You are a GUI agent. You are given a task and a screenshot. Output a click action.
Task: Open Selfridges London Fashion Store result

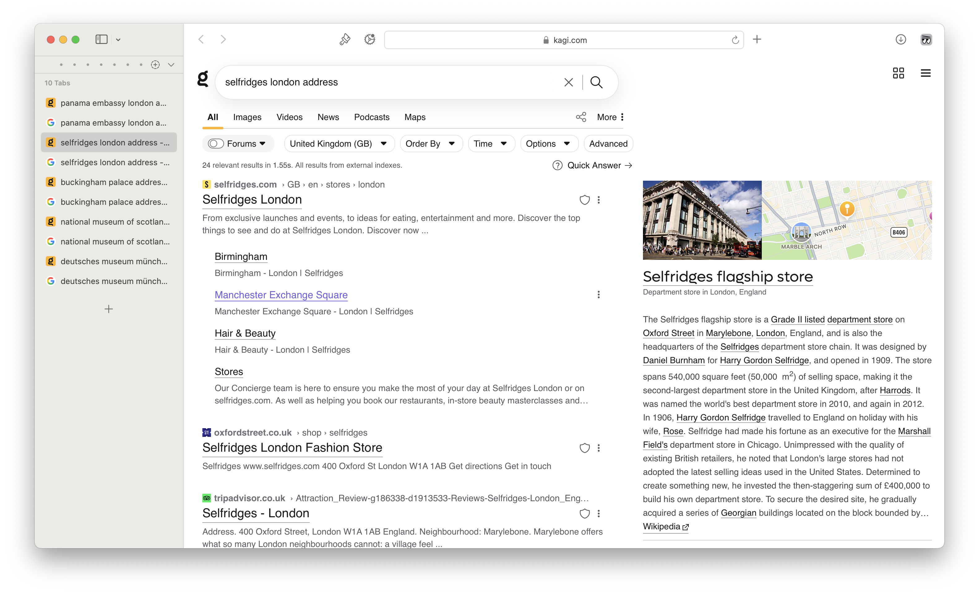[292, 448]
